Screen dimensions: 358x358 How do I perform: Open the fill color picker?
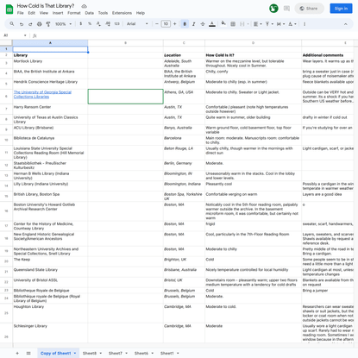tap(223, 24)
